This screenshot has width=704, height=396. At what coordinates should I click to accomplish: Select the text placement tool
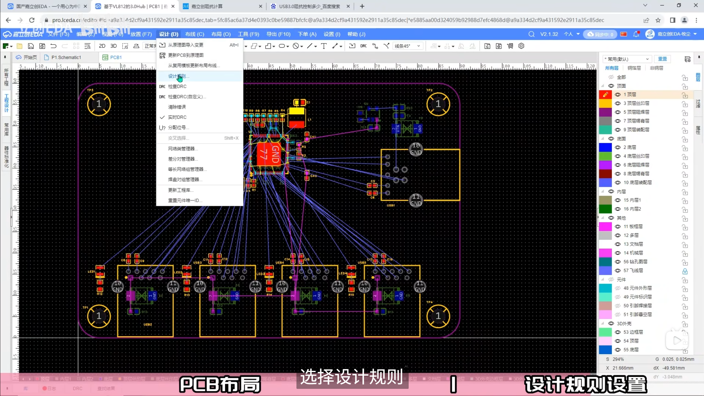(324, 46)
